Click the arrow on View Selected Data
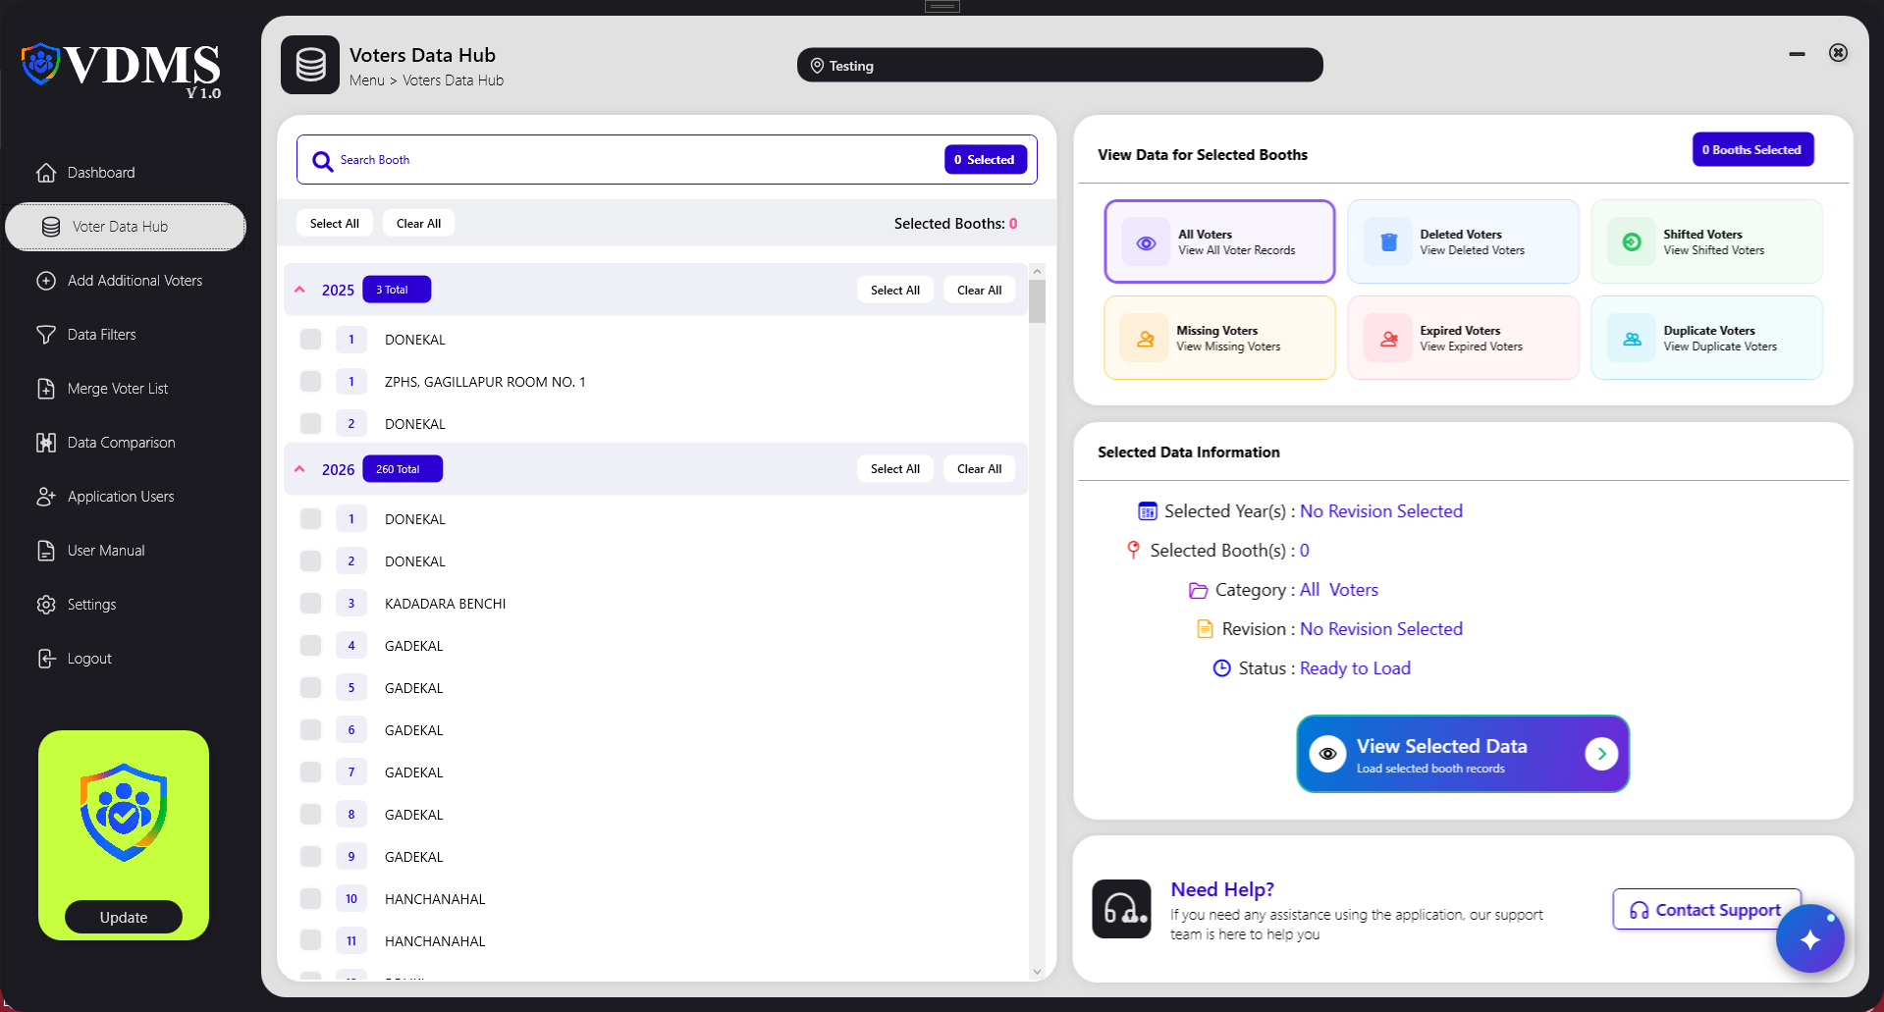 pos(1601,754)
